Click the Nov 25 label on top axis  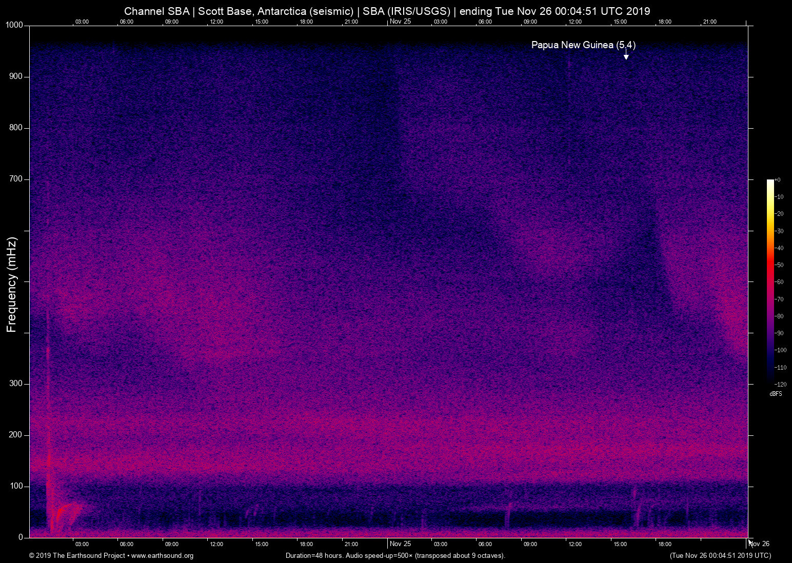400,22
